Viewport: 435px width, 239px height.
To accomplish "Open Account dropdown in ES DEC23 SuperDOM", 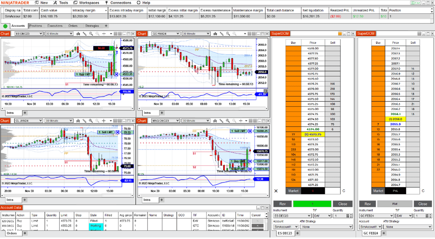I will pyautogui.click(x=286, y=227).
